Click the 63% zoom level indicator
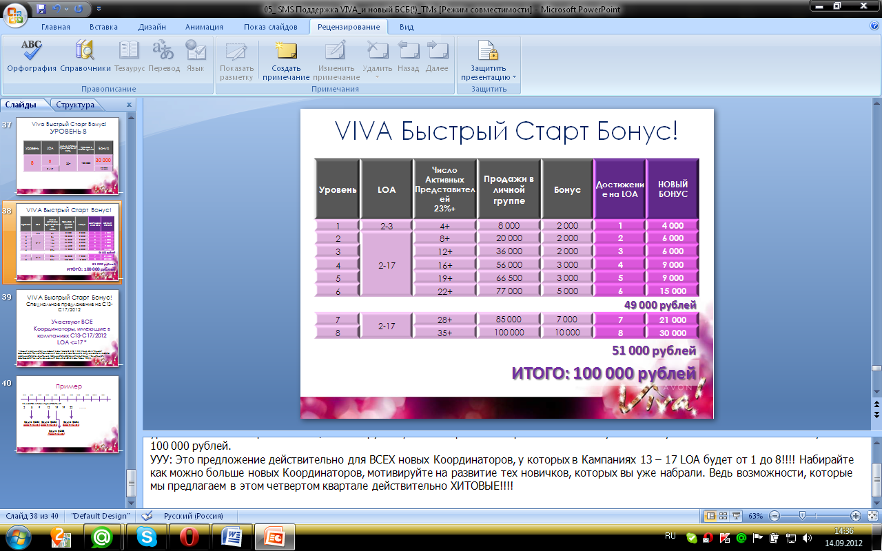The width and height of the screenshot is (882, 551). (x=755, y=516)
